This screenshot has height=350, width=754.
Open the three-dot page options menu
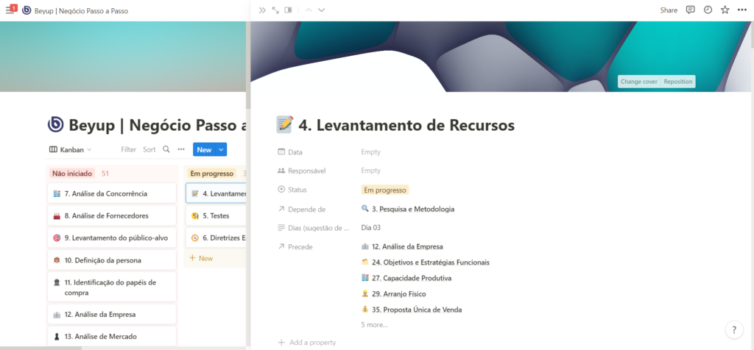click(x=742, y=10)
